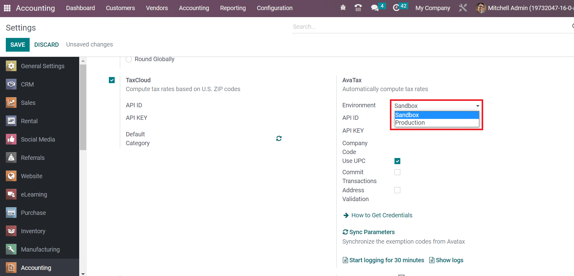The width and height of the screenshot is (574, 276).
Task: Select the CRM handshake icon
Action: click(x=11, y=84)
